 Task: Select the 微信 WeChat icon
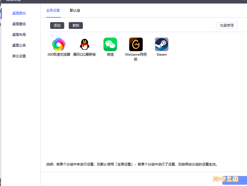[x=110, y=44]
